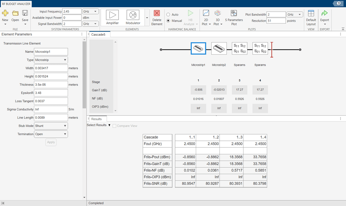Screen dimensions: 346x206
Task: Restore the Default Layout
Action: coord(311,14)
